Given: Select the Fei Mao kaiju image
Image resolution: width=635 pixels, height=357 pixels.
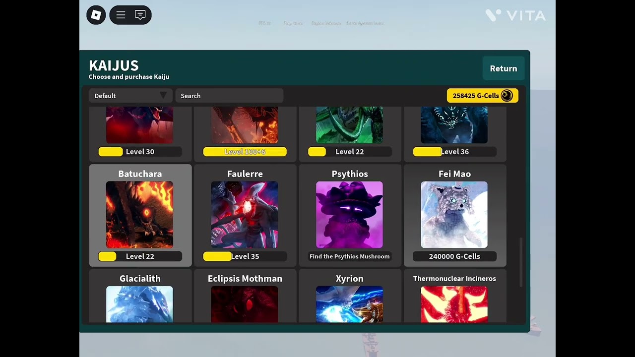Looking at the screenshot, I should pos(454,215).
